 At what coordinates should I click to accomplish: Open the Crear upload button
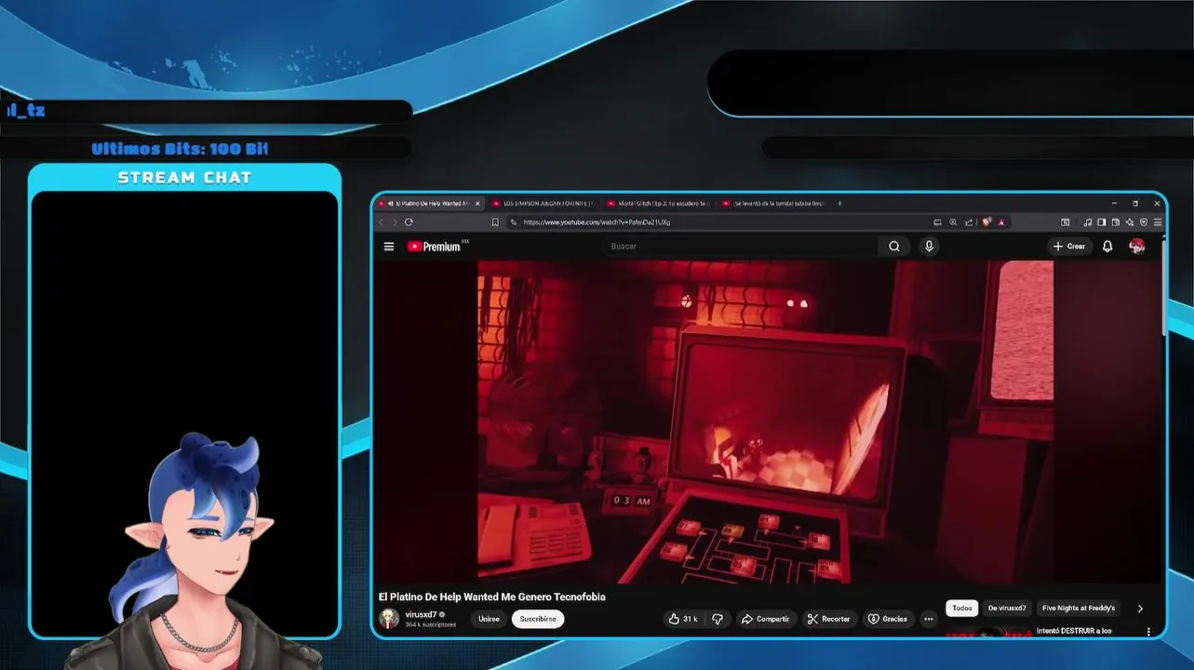[1069, 247]
